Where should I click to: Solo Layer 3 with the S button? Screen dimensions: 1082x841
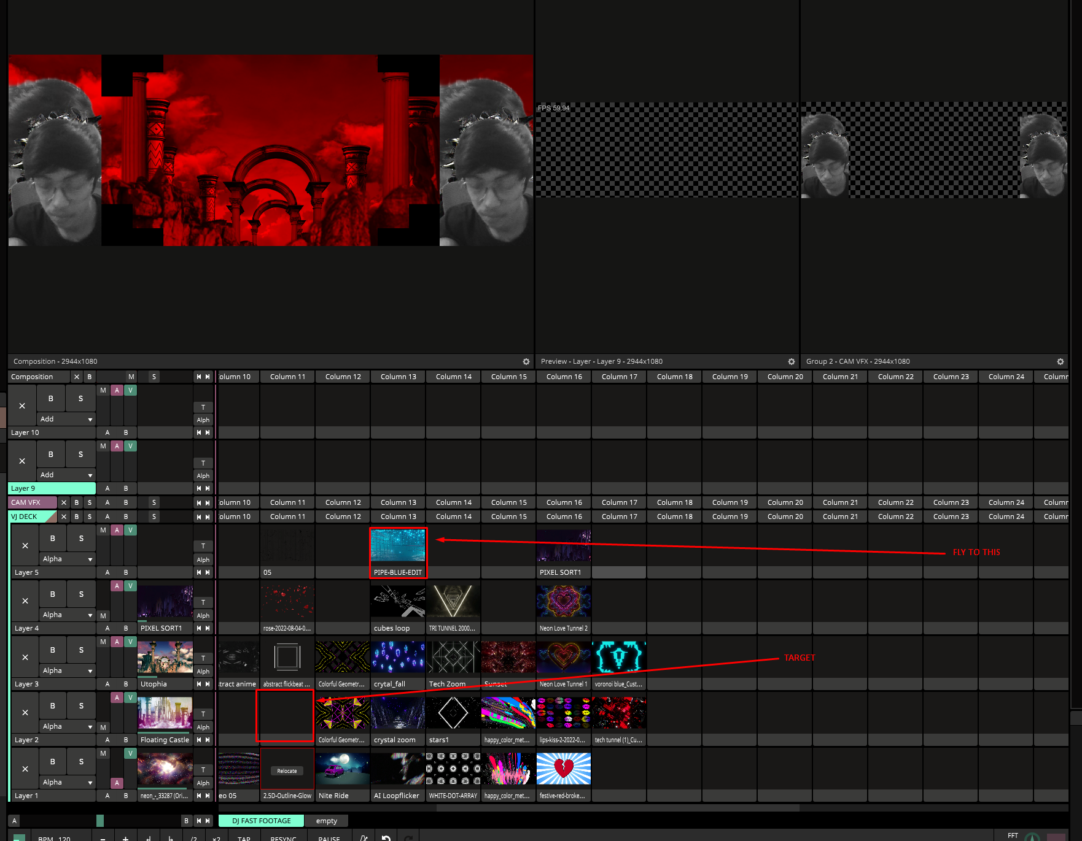[x=81, y=650]
